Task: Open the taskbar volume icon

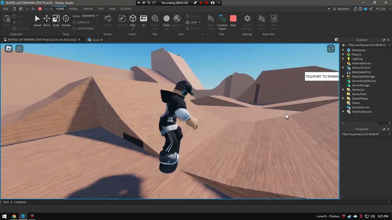Action: [x=373, y=216]
